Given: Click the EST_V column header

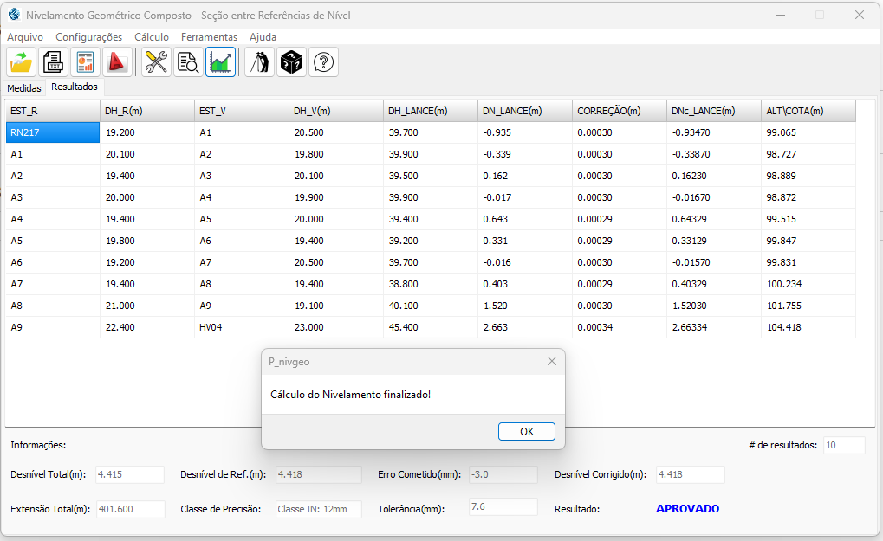Looking at the screenshot, I should pos(242,111).
